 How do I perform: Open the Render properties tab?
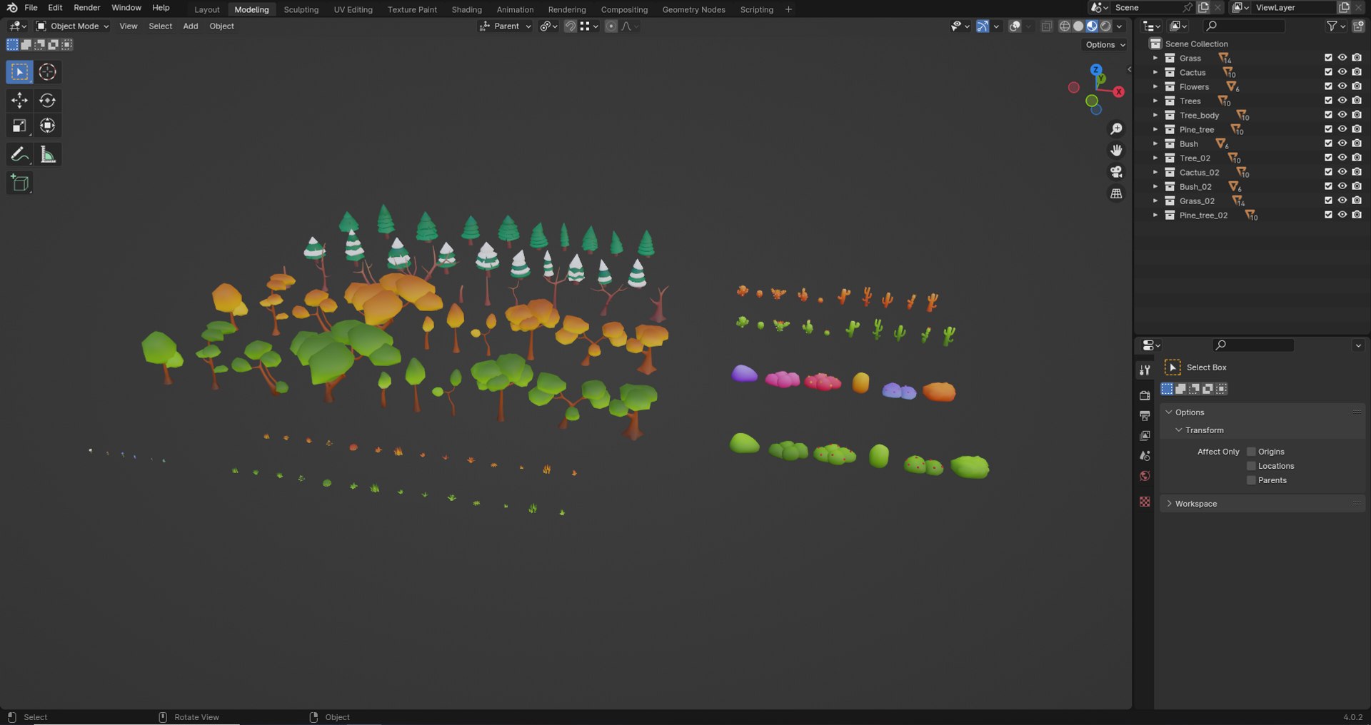[1145, 395]
